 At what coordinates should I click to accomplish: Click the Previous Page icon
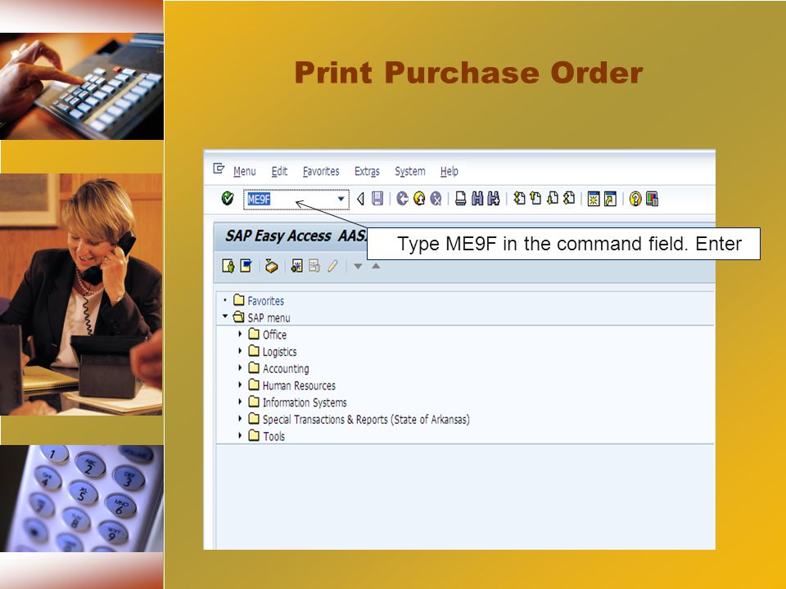(x=535, y=198)
